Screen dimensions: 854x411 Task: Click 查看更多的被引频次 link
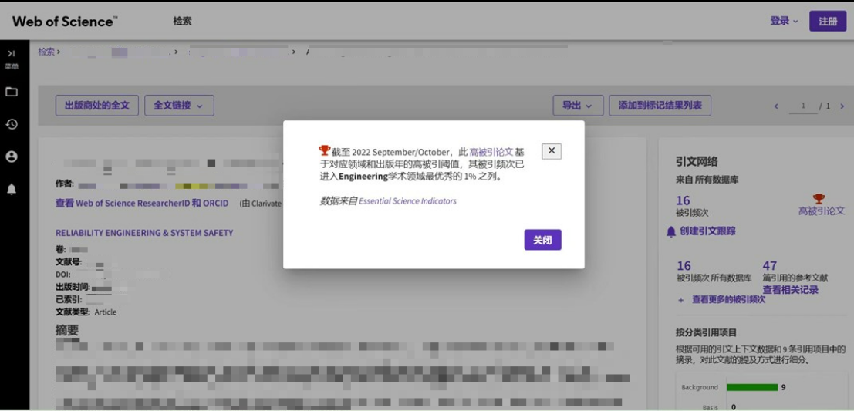(729, 299)
